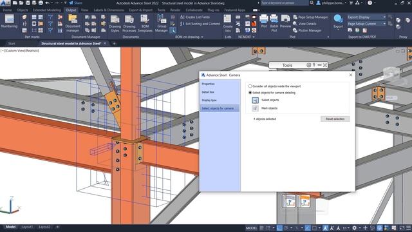This screenshot has height=232, width=412.
Task: Switch to Model layout tab
Action: (10, 227)
